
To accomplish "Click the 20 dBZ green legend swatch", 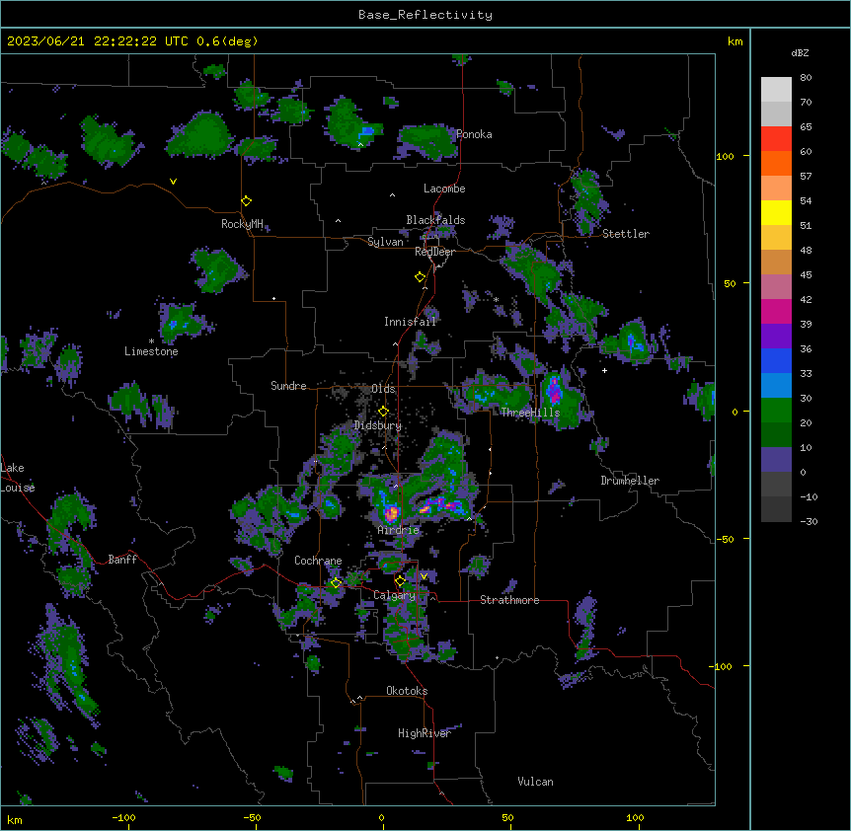I will 776,434.
